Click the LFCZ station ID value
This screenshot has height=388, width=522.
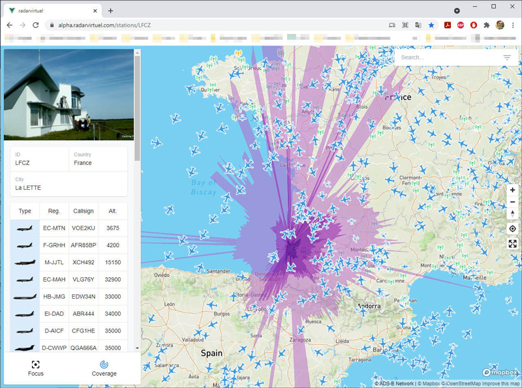tap(22, 163)
